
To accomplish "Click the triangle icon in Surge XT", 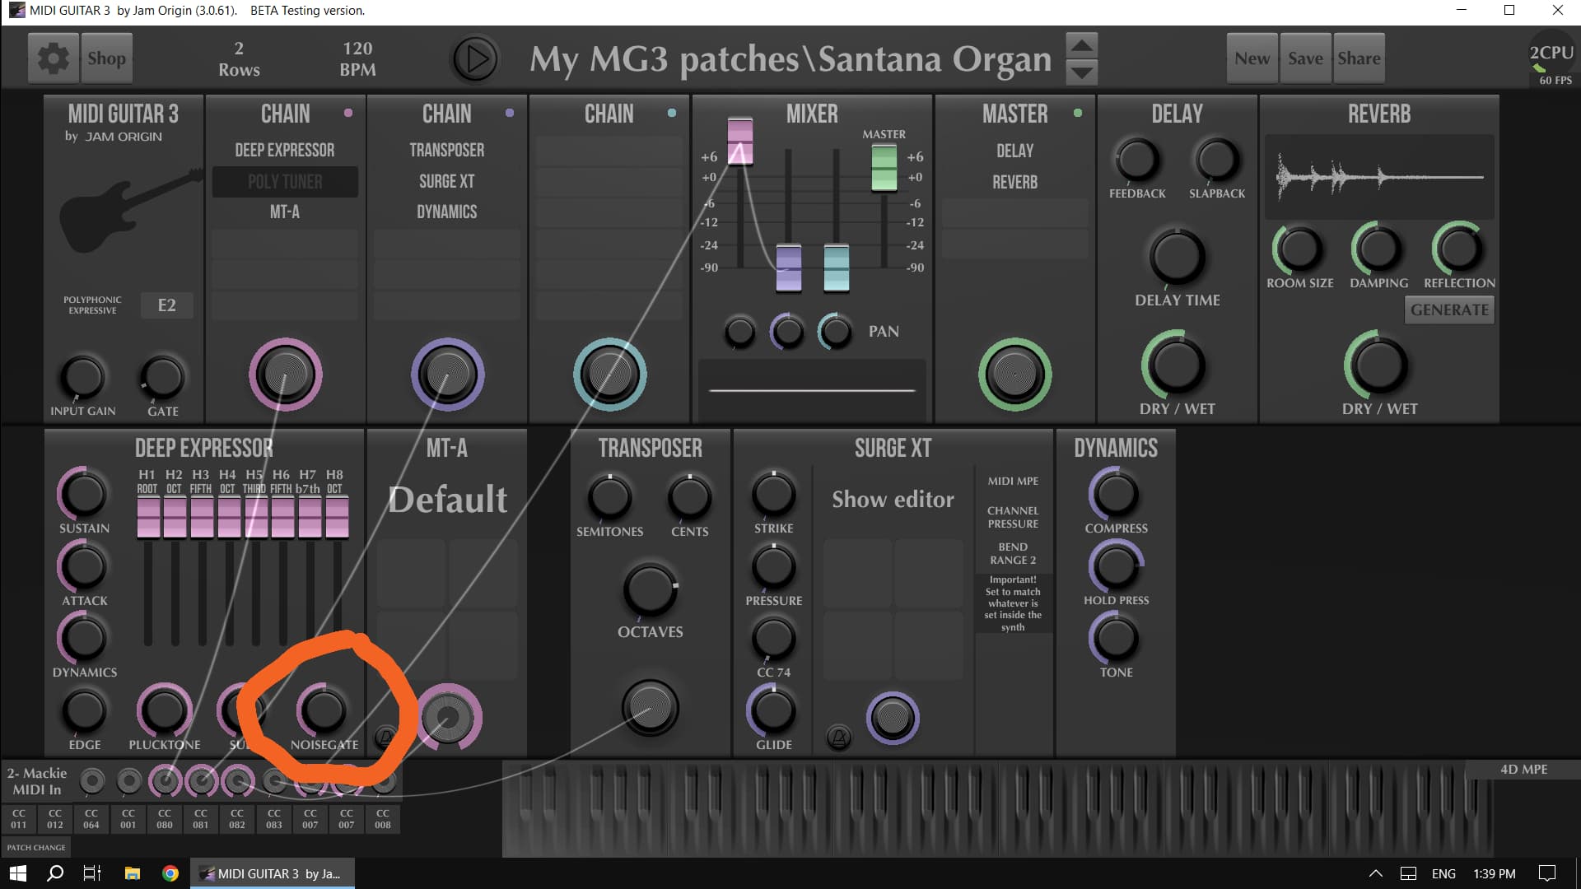I will click(838, 737).
